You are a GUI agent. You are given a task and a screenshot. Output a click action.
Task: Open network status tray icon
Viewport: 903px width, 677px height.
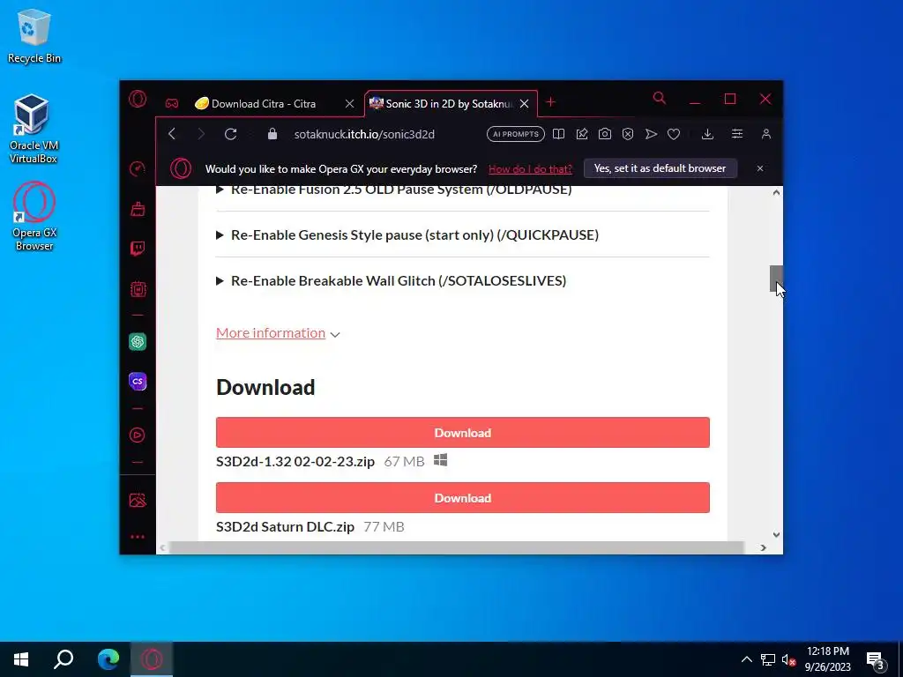tap(768, 659)
